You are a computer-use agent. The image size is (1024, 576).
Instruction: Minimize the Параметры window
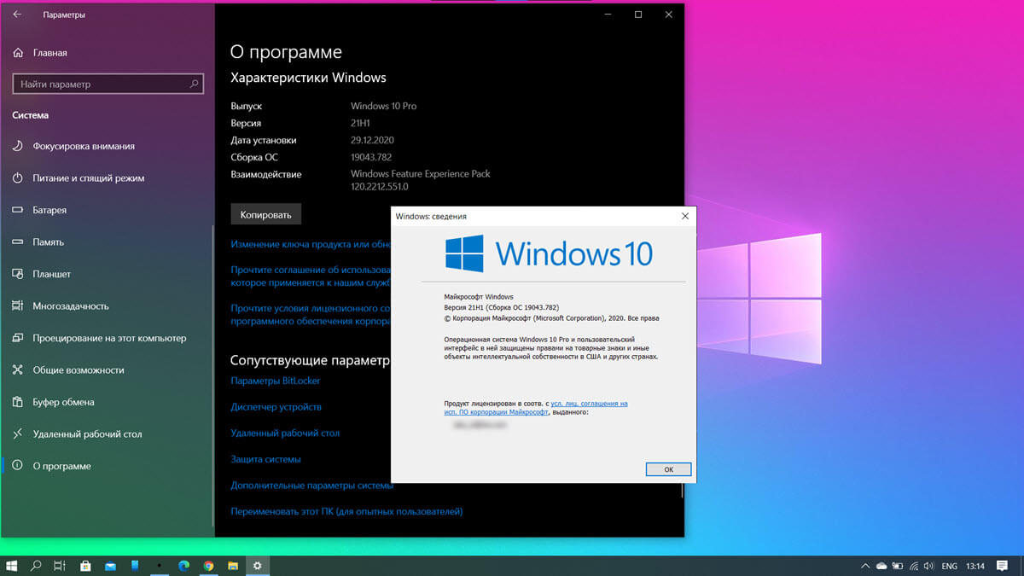tap(607, 15)
